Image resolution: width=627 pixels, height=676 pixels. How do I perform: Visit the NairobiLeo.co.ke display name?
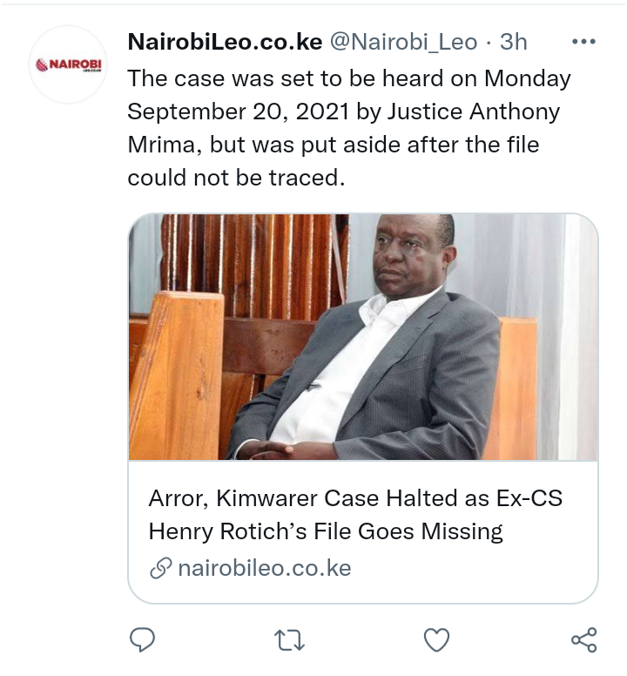pos(225,42)
